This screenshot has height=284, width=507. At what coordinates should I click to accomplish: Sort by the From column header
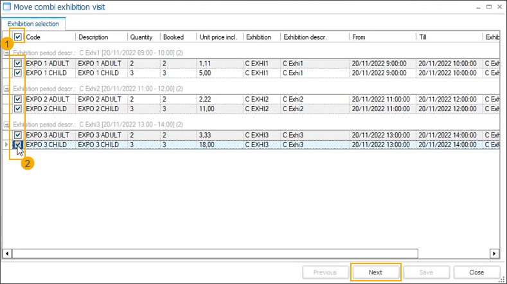(x=381, y=37)
